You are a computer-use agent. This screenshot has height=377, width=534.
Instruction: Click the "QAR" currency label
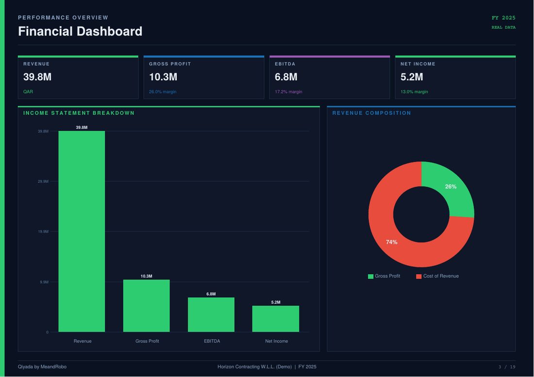point(28,92)
